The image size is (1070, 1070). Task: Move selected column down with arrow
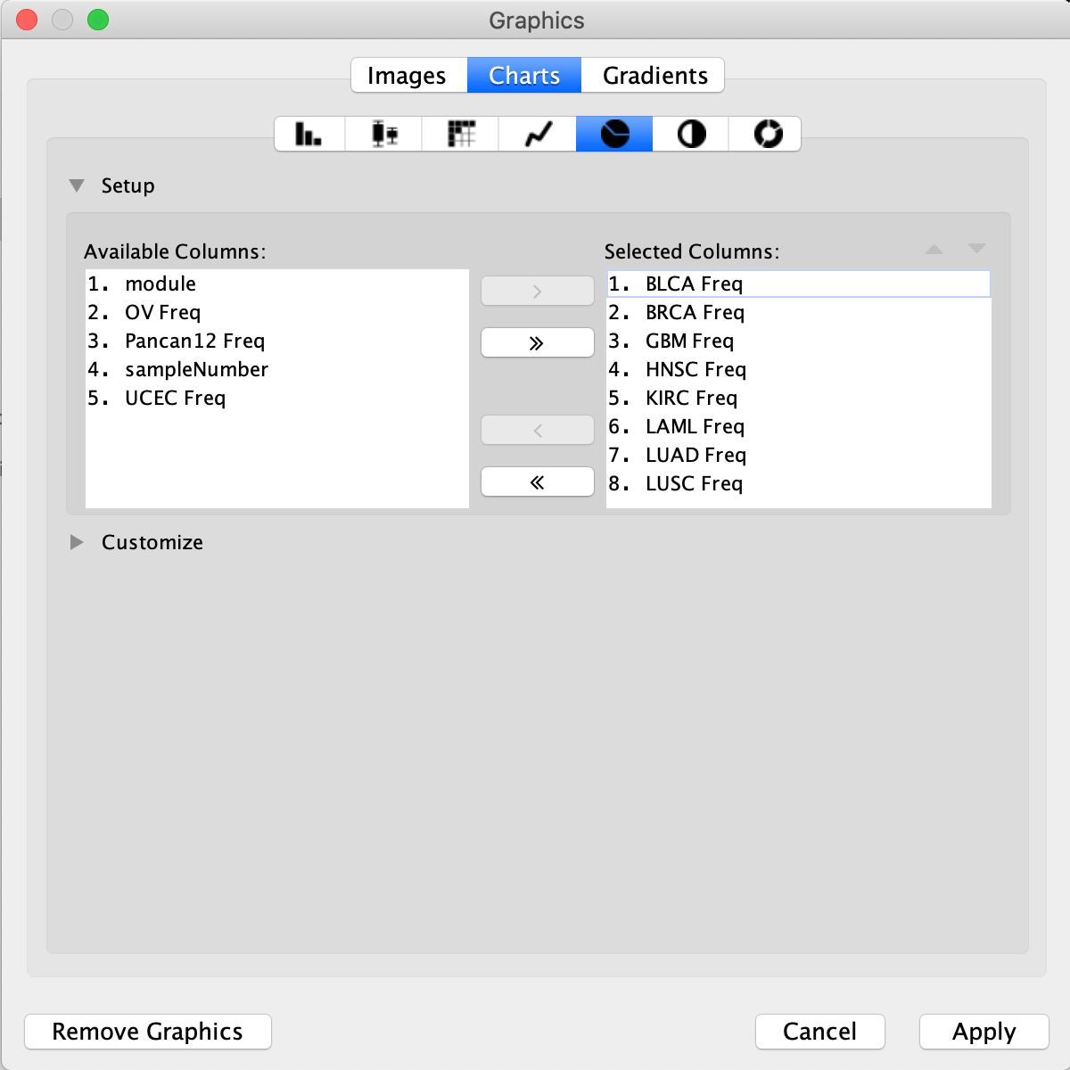tap(976, 249)
